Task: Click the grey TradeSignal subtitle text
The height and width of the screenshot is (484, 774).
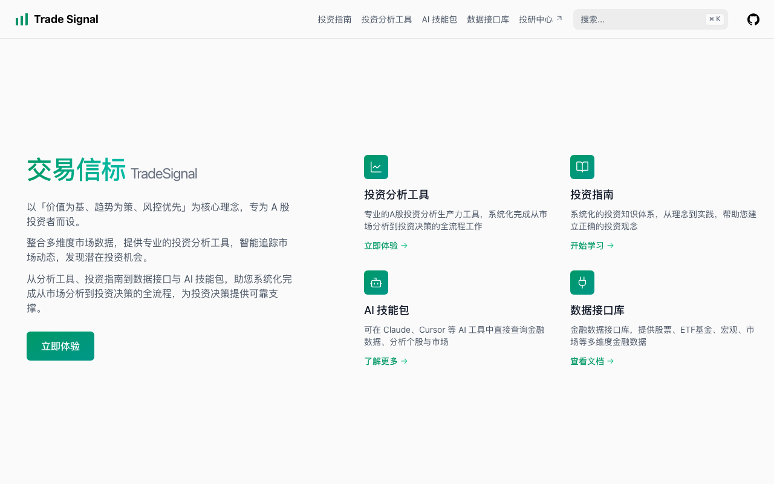Action: [164, 174]
